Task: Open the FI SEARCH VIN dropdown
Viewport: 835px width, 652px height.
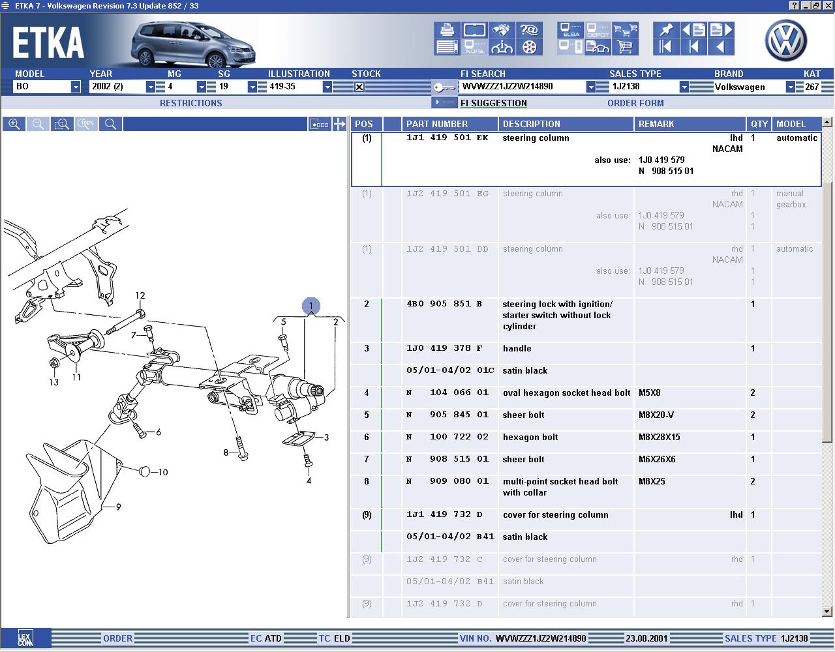Action: click(591, 87)
